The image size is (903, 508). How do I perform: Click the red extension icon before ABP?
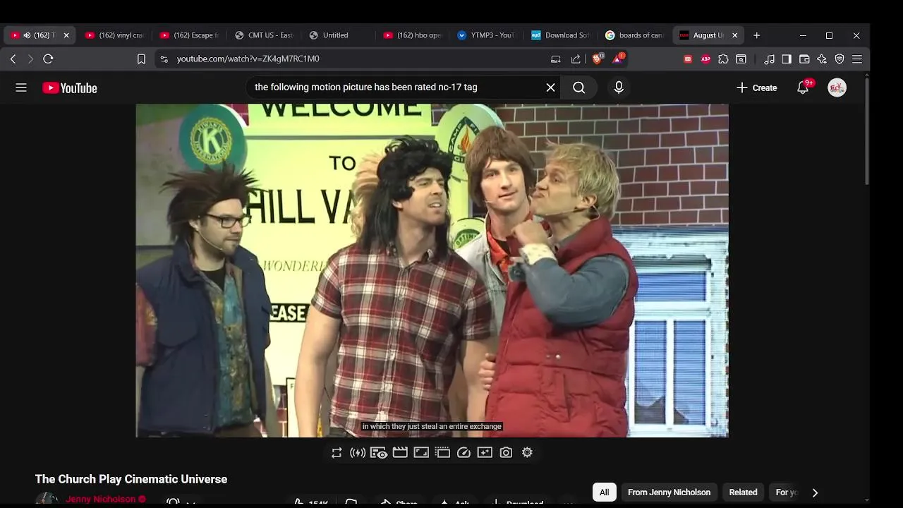click(x=688, y=59)
